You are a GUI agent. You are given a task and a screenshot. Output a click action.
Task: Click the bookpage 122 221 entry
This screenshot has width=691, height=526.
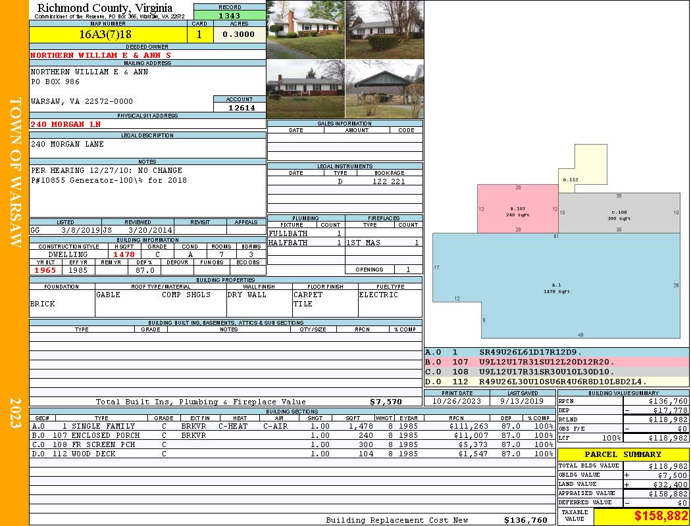pos(388,181)
